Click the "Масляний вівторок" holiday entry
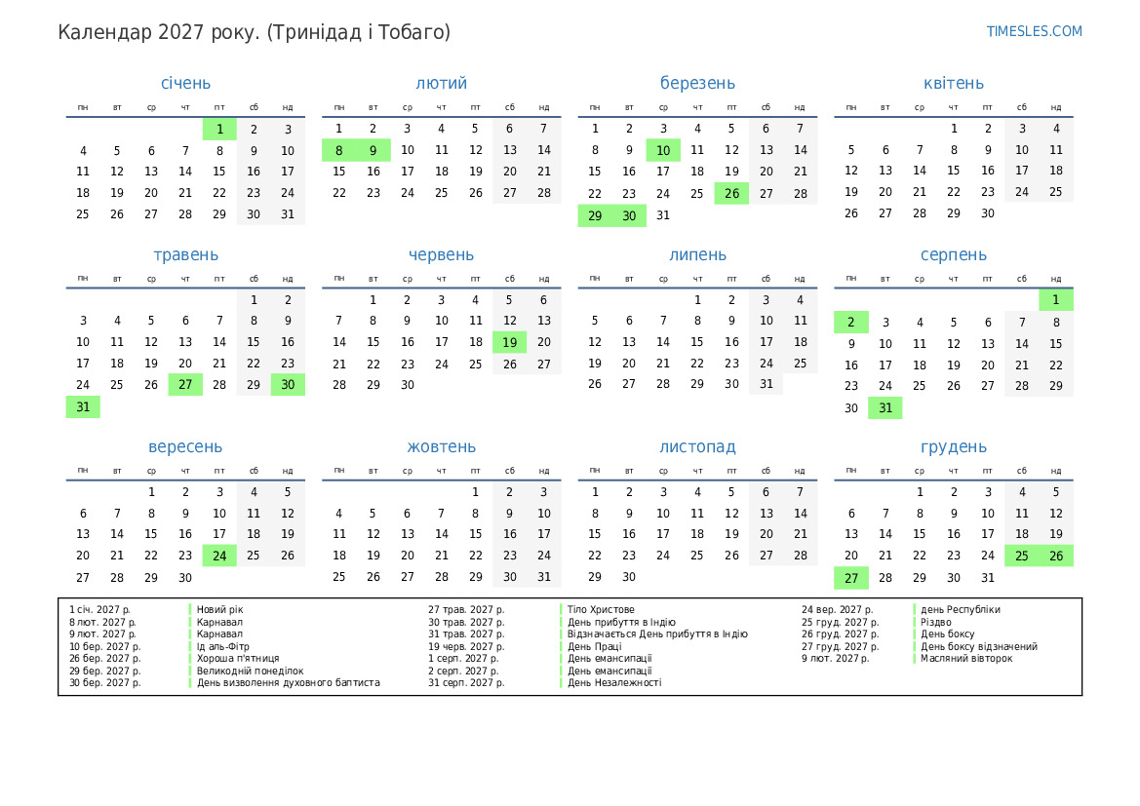The height and width of the screenshot is (806, 1140). [966, 659]
